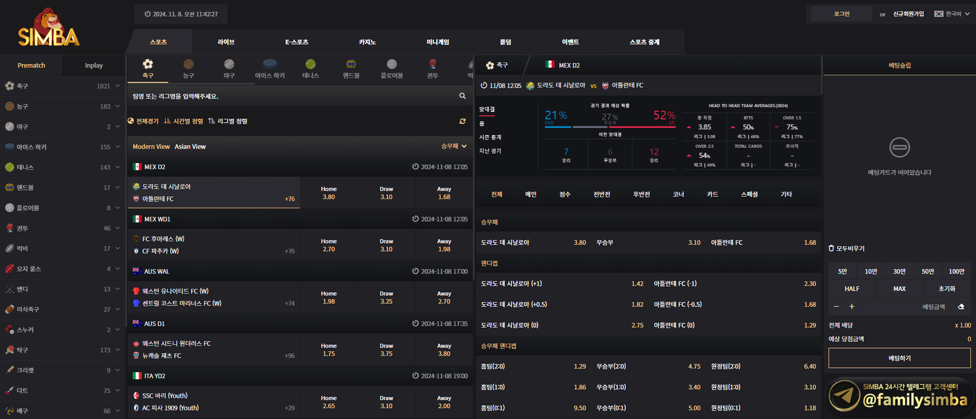Click the trash icon to clear all bets
Viewport: 976px width, 419px height.
[831, 248]
